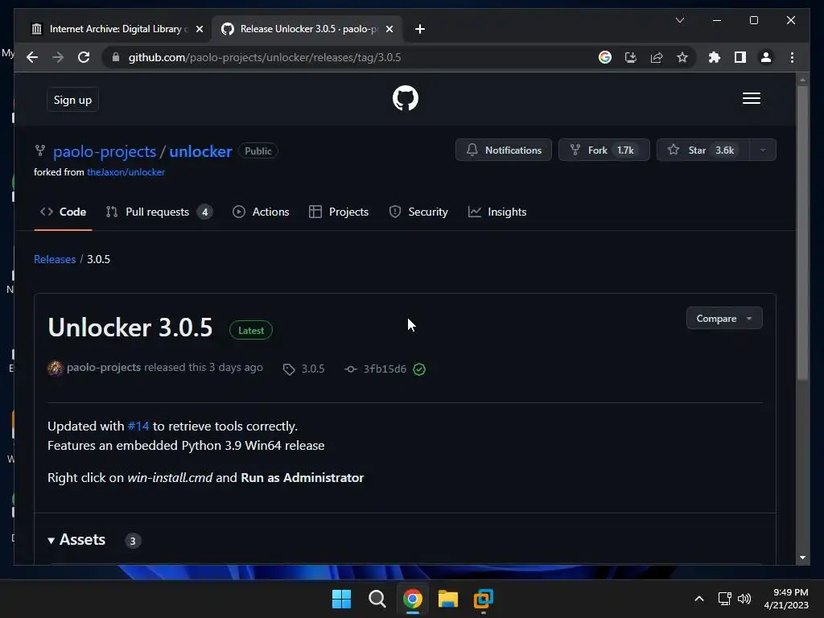Open the Pull requests tab
The height and width of the screenshot is (618, 824).
[x=159, y=212]
